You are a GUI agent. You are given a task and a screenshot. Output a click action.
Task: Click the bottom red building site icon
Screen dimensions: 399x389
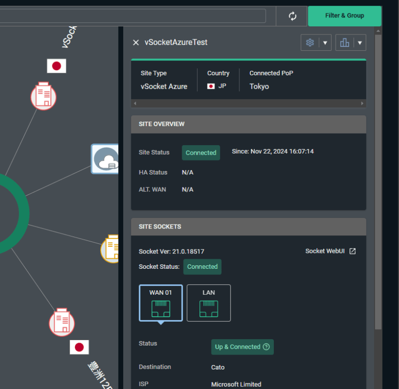[62, 322]
